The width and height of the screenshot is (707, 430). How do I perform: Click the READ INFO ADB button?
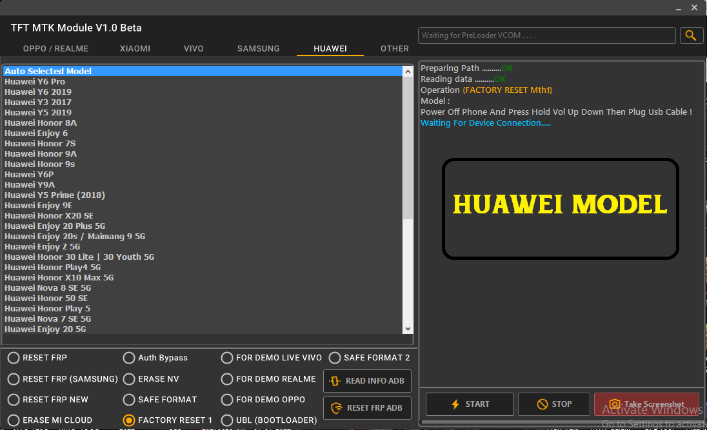(x=367, y=381)
